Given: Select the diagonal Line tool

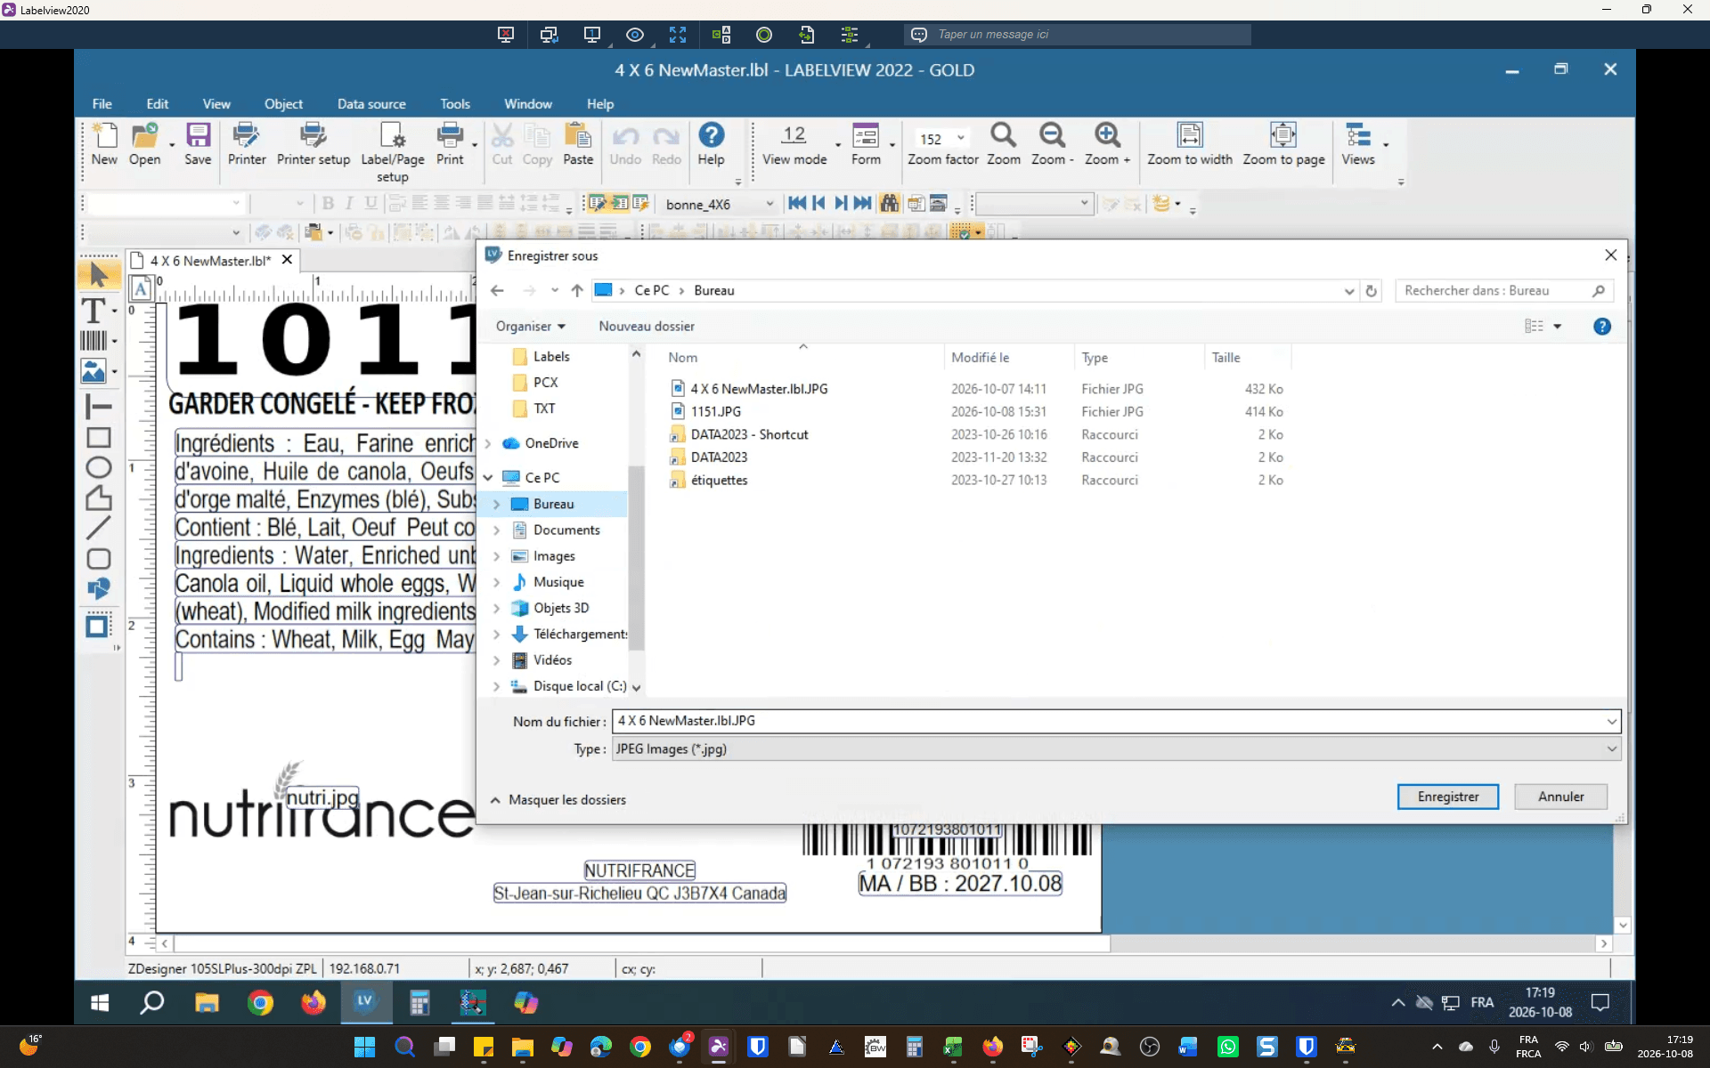Looking at the screenshot, I should [x=99, y=528].
